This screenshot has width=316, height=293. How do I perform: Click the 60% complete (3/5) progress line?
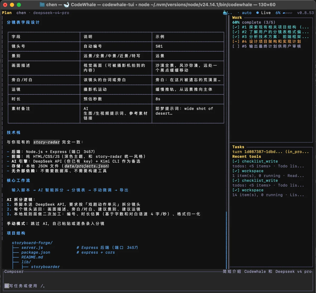[254, 22]
